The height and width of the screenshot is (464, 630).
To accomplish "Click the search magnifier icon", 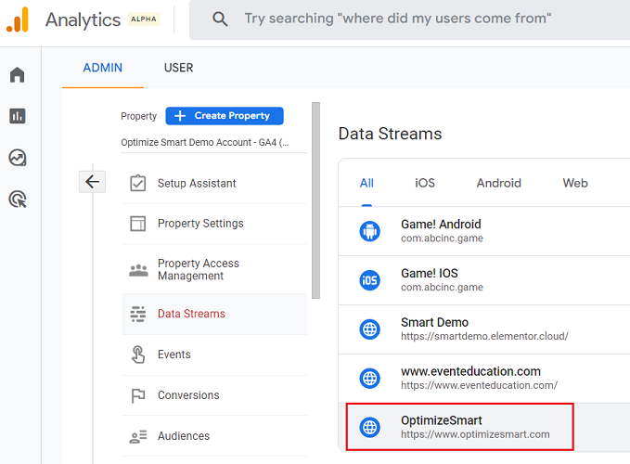I will [220, 19].
